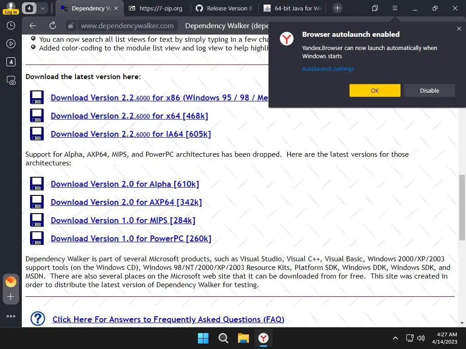
Task: Open Windows taskbar Search
Action: tap(223, 338)
